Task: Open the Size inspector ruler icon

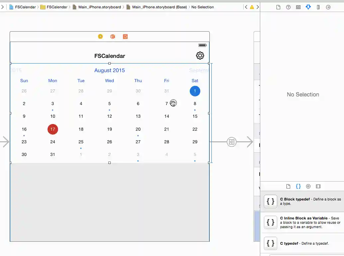Action: [x=318, y=7]
